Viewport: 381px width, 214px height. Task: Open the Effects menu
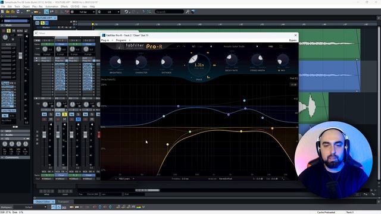click(x=64, y=7)
